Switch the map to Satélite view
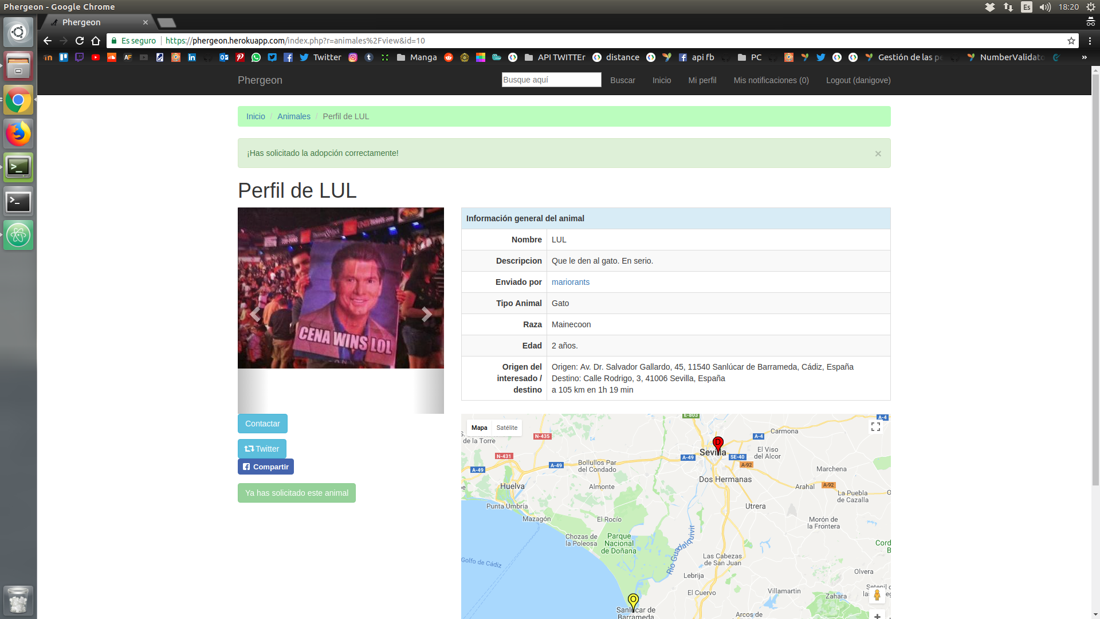 [506, 428]
